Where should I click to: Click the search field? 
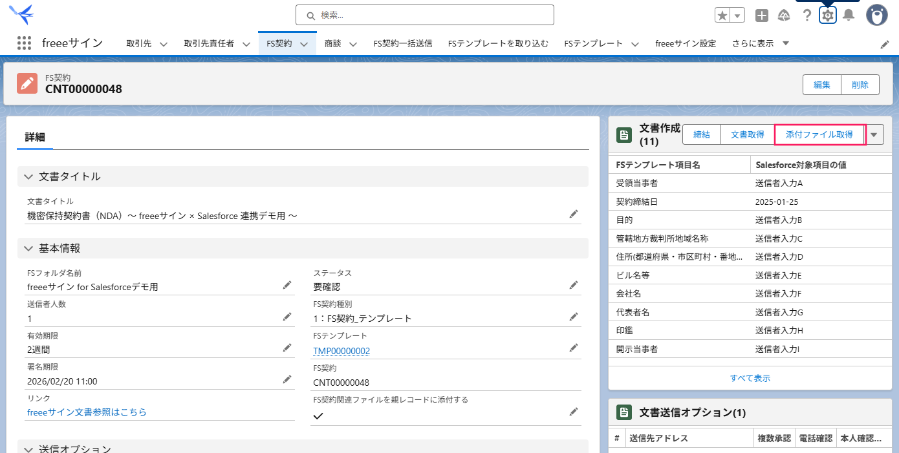[x=425, y=15]
